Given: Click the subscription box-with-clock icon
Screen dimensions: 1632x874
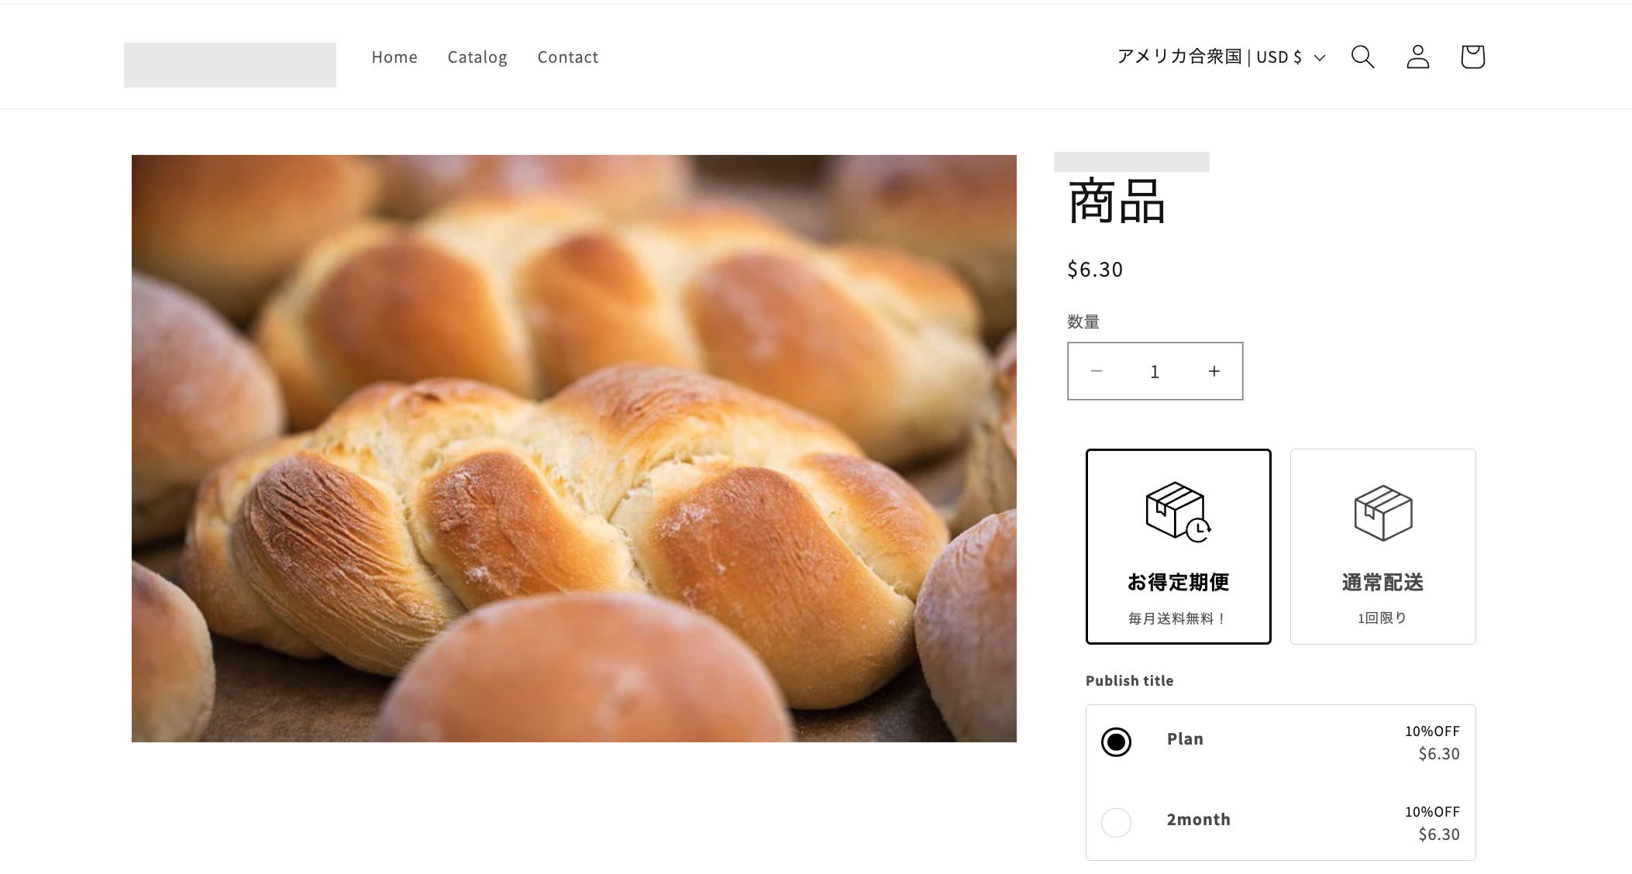Looking at the screenshot, I should tap(1178, 511).
